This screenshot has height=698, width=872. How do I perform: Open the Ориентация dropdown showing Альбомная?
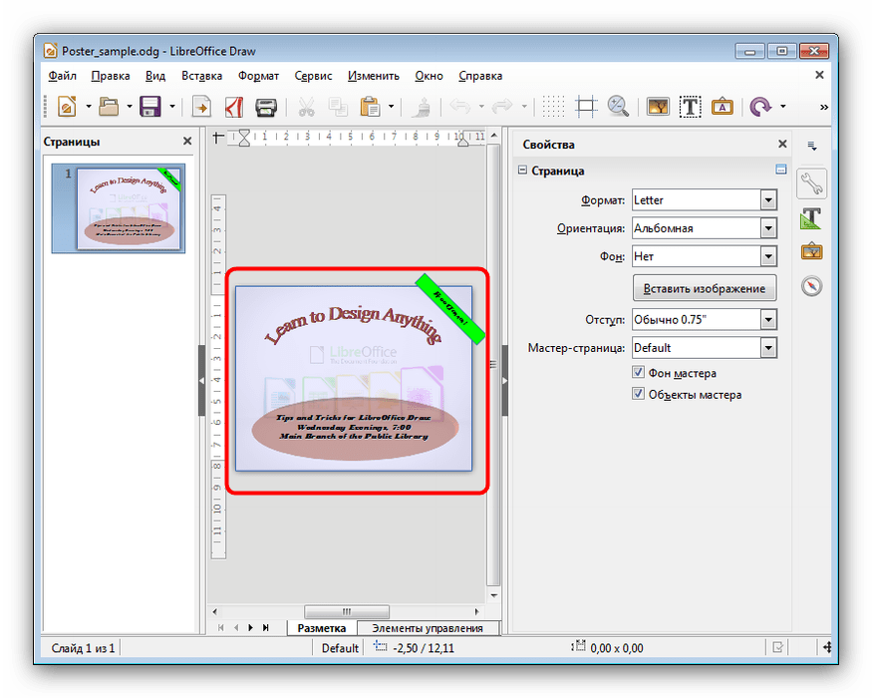click(x=767, y=228)
